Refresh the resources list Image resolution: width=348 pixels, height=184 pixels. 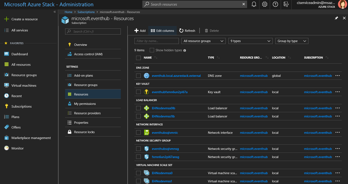(187, 31)
